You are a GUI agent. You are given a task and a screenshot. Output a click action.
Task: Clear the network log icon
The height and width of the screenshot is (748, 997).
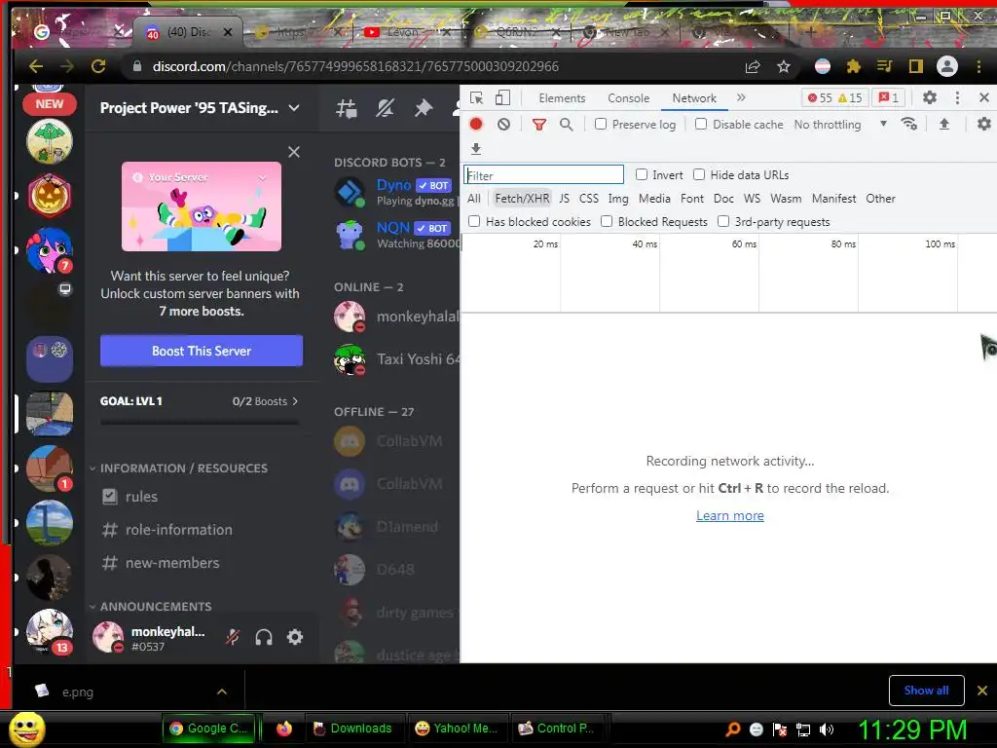pos(503,124)
